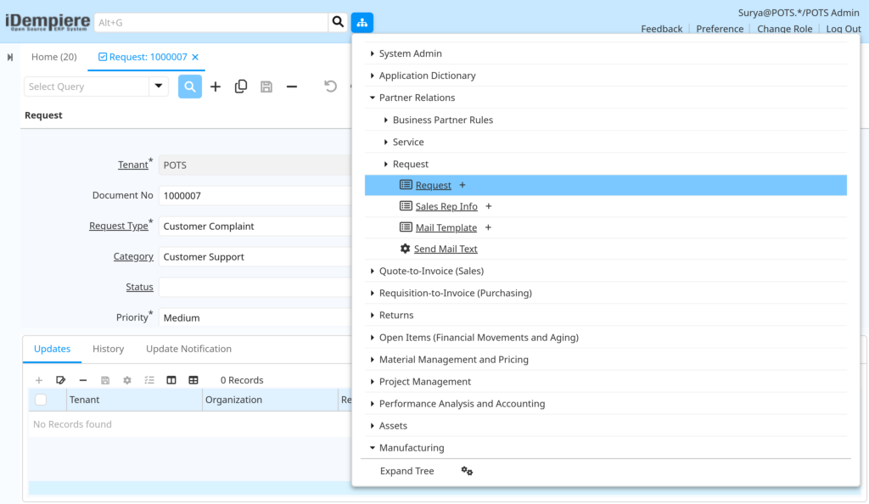Click the copy record toolbar icon
869x504 pixels.
(240, 87)
